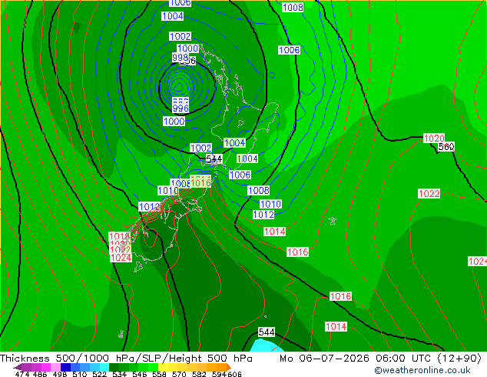
Task: Click the red '1020' isobar label
Action: 434,138
